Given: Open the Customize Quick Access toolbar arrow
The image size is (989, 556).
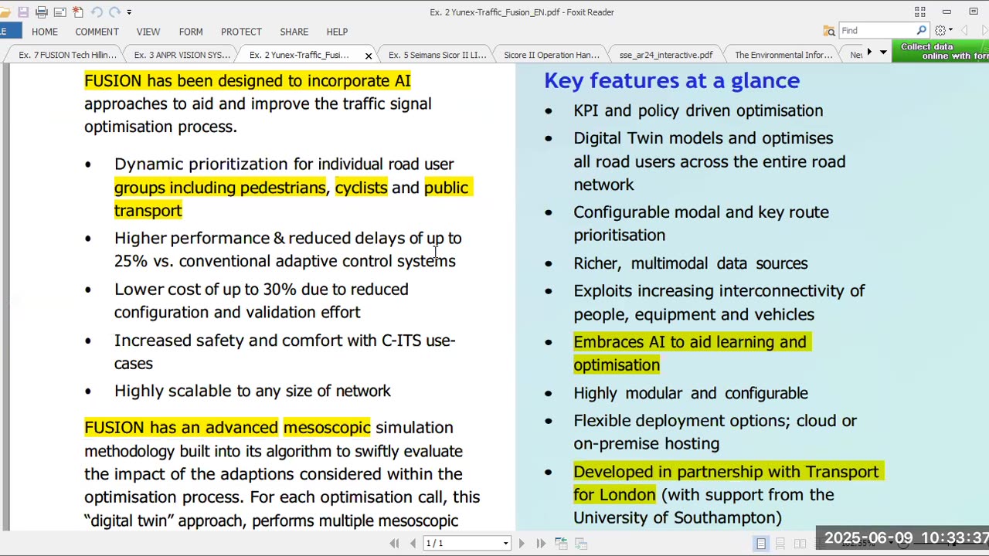Looking at the screenshot, I should click(129, 12).
